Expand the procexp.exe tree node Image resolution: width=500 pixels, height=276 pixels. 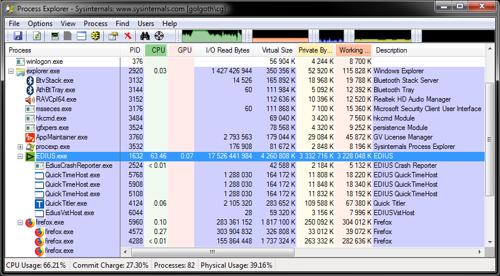point(21,147)
